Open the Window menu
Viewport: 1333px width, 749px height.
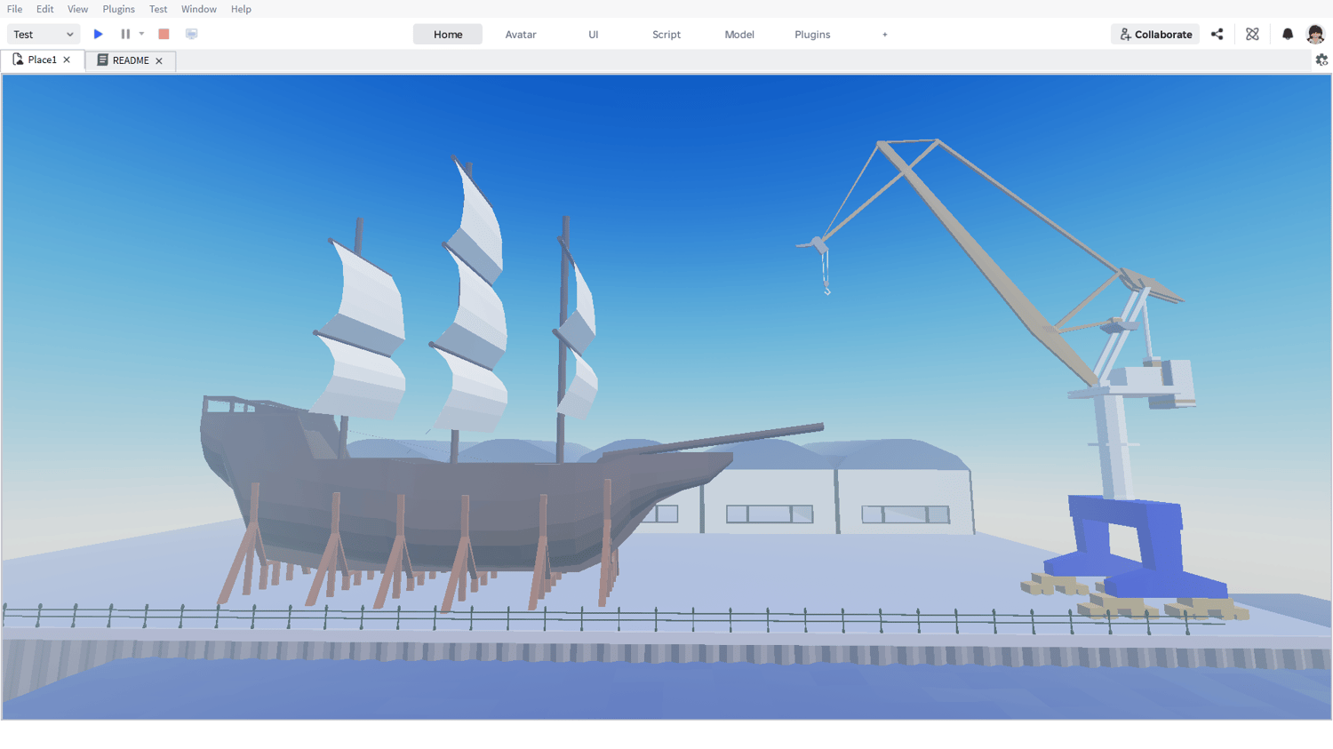click(x=199, y=9)
